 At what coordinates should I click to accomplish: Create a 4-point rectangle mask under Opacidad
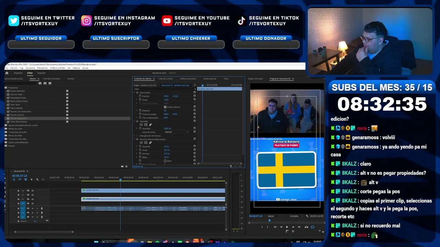[146, 125]
